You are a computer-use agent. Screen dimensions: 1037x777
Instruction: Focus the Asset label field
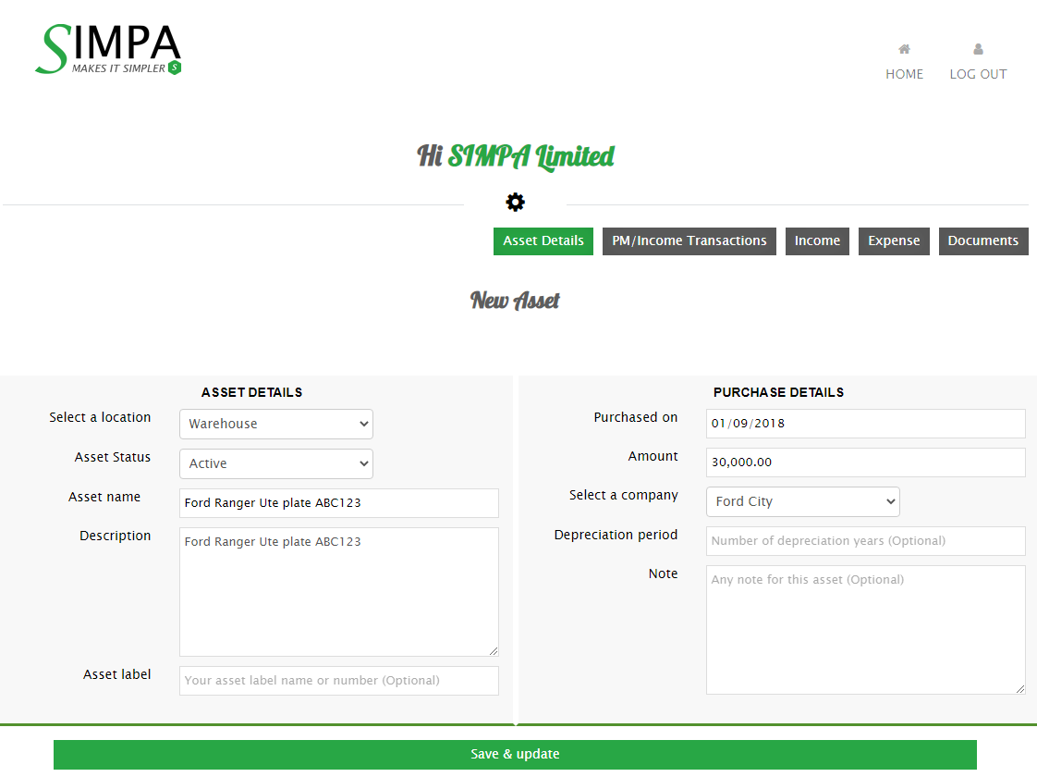(x=338, y=681)
